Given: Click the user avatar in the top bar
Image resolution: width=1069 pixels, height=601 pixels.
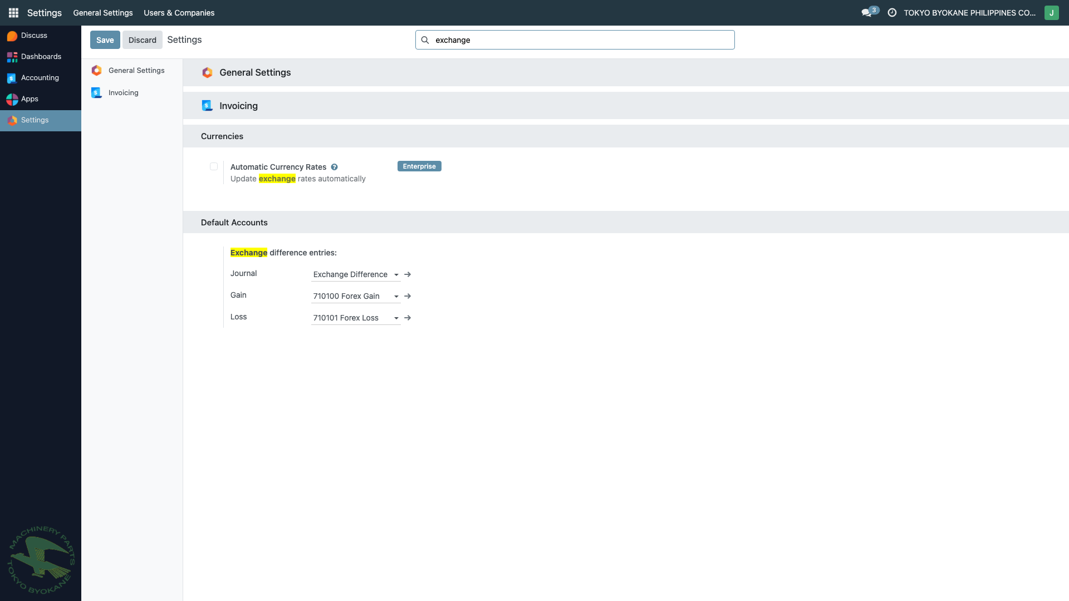Looking at the screenshot, I should click(x=1052, y=12).
